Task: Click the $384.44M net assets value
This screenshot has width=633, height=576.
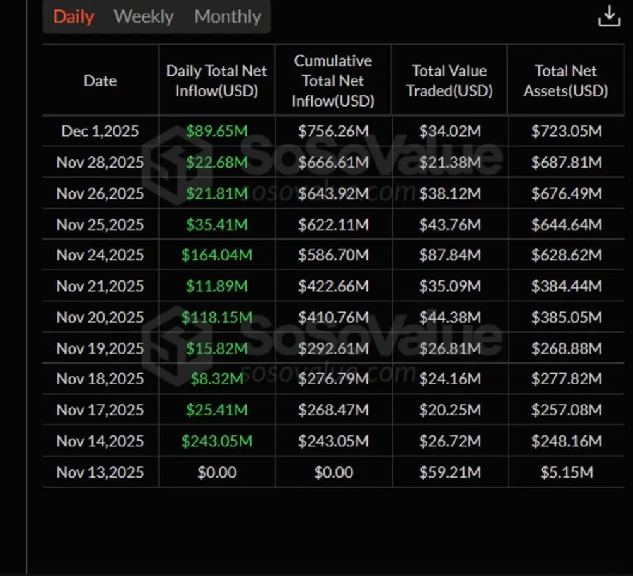Action: point(567,285)
